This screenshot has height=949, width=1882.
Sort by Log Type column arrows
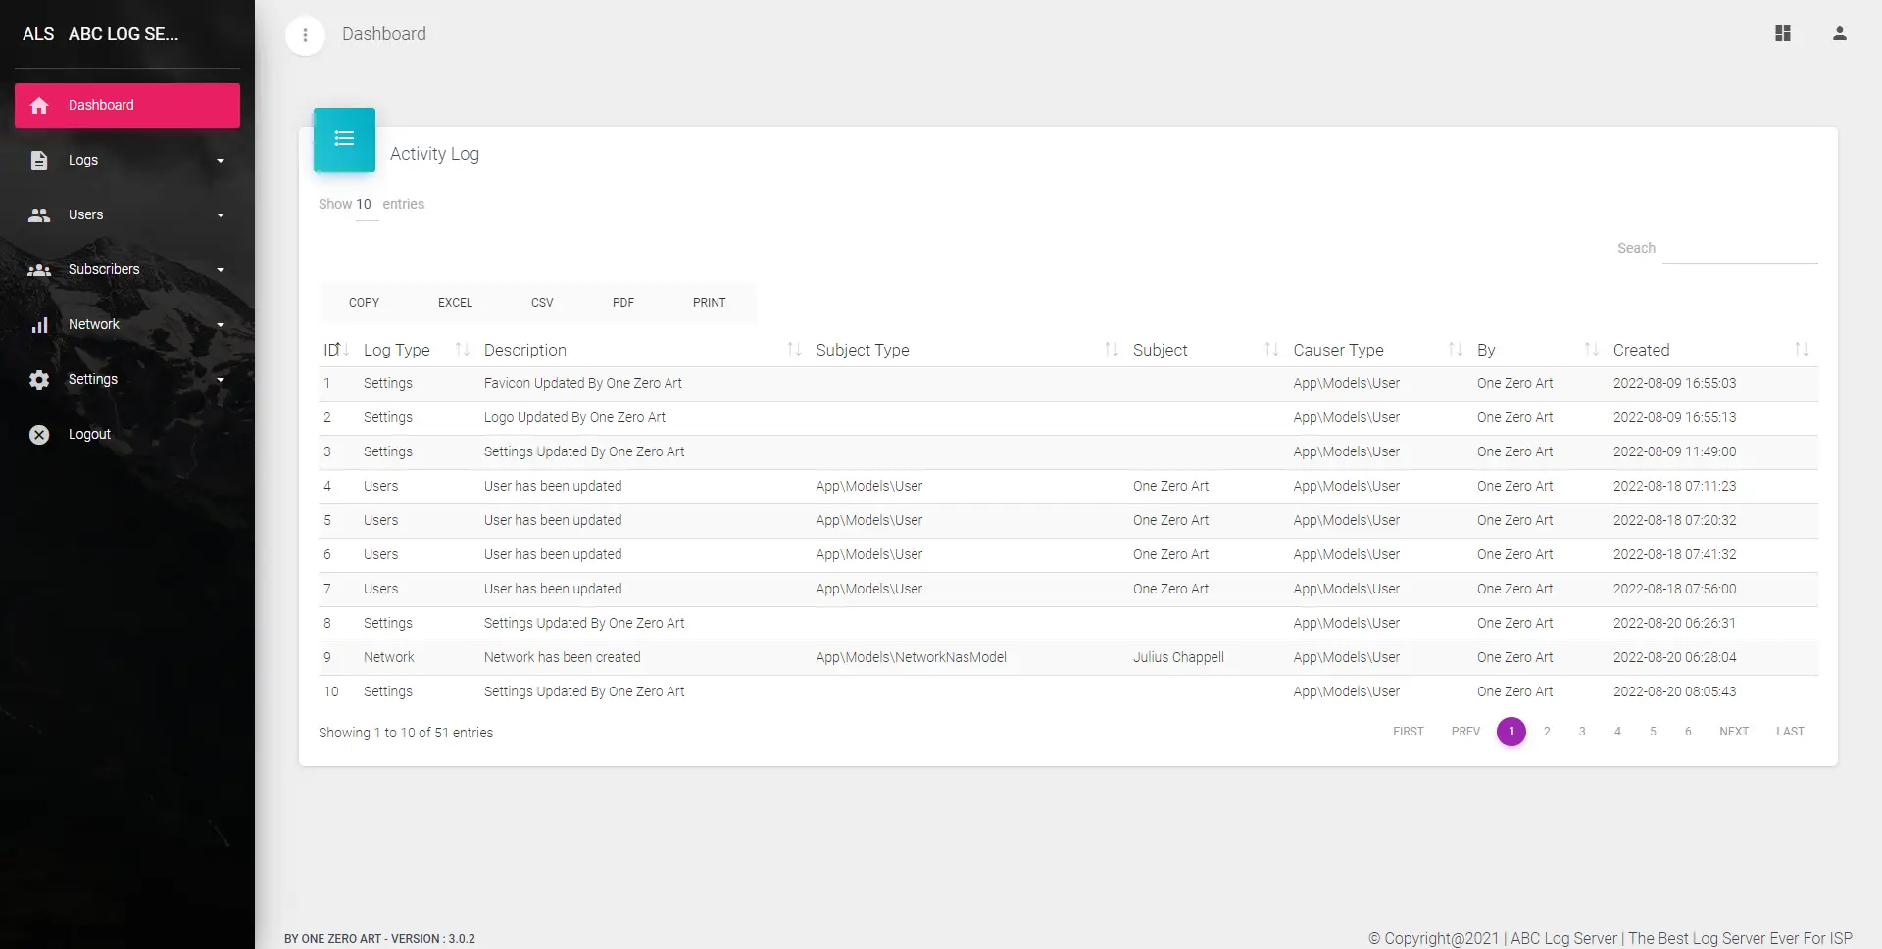pyautogui.click(x=463, y=350)
